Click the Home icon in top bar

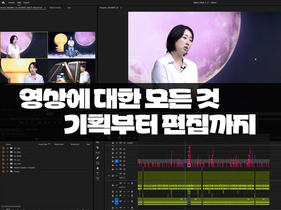click(3, 2)
